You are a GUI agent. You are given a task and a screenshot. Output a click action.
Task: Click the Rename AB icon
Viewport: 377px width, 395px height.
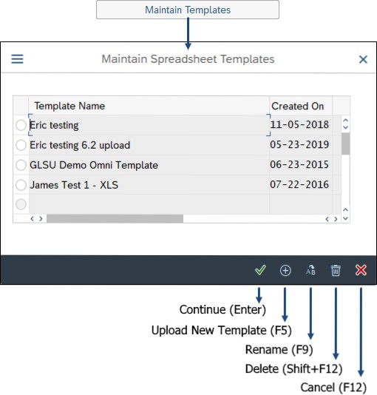tap(310, 270)
